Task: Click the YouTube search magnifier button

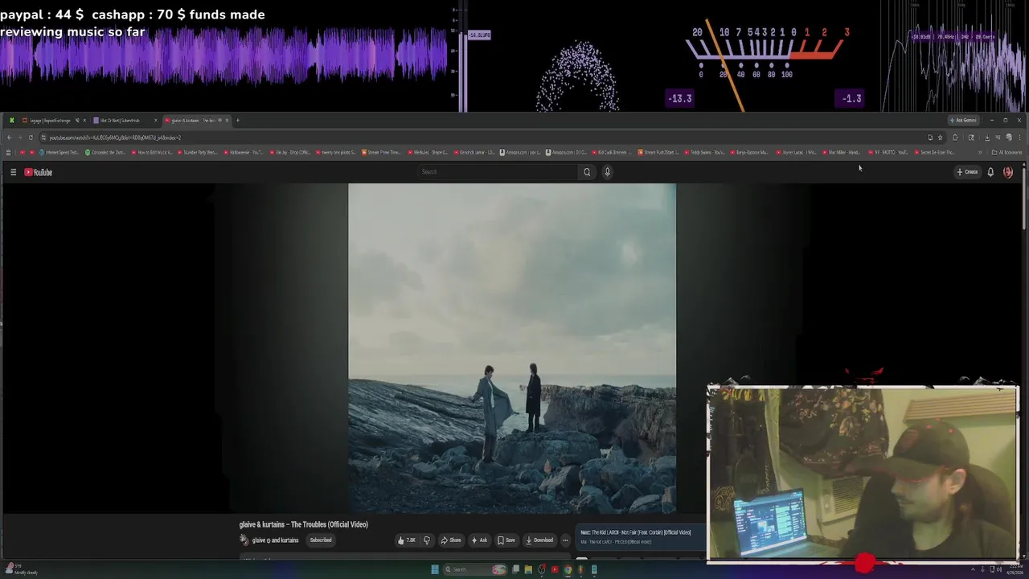Action: [587, 172]
